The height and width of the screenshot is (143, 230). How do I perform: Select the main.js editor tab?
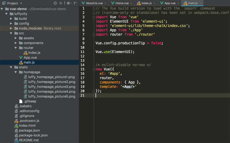coord(193,3)
